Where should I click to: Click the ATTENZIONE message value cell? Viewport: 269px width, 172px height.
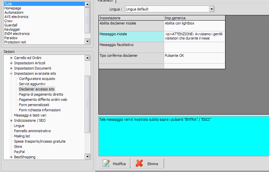tap(194, 37)
